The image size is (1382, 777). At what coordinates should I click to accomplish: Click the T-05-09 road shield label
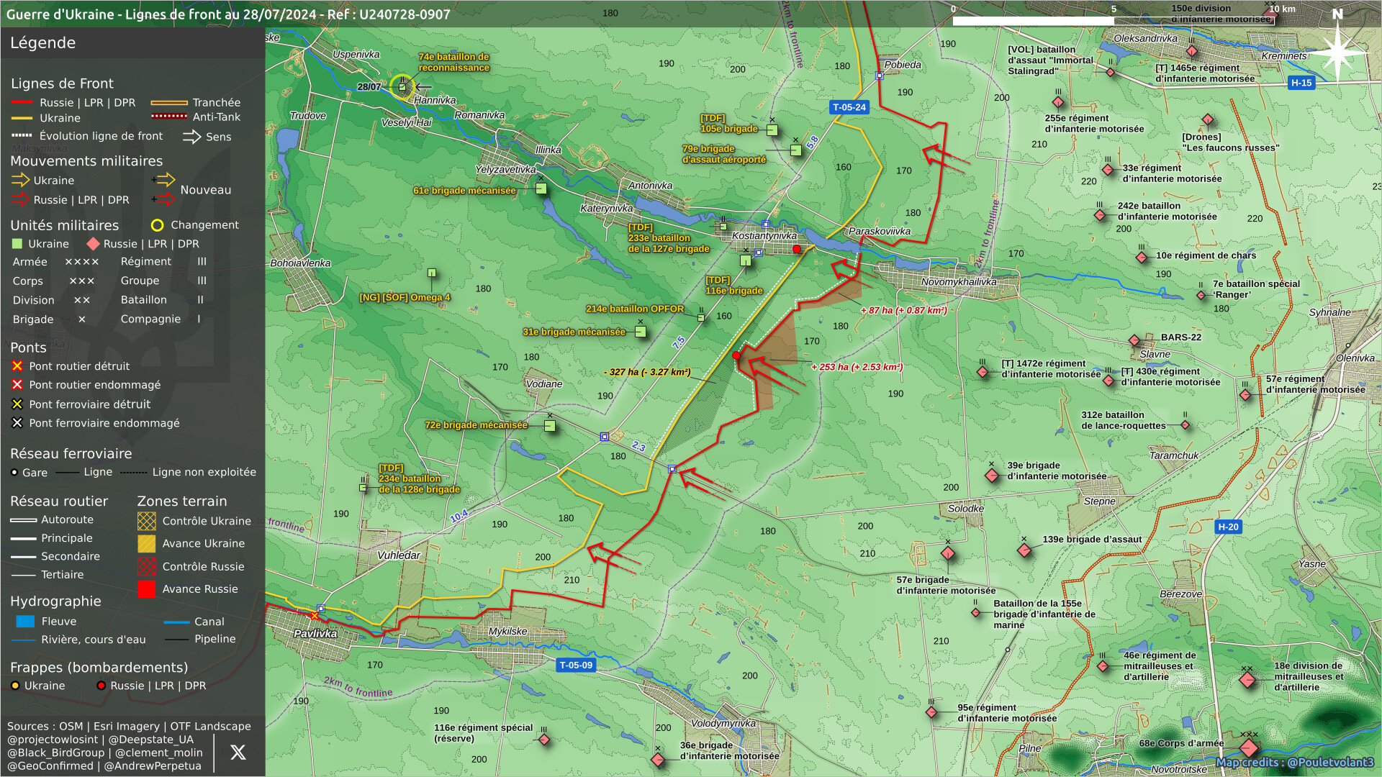coord(576,665)
